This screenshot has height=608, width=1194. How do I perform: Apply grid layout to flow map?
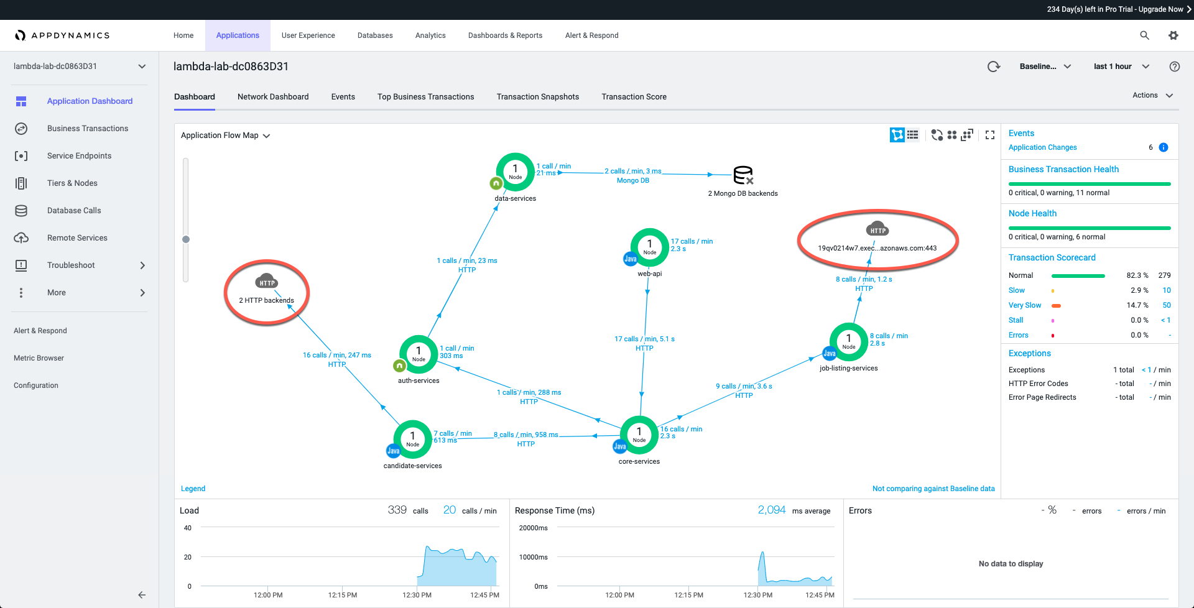[951, 135]
